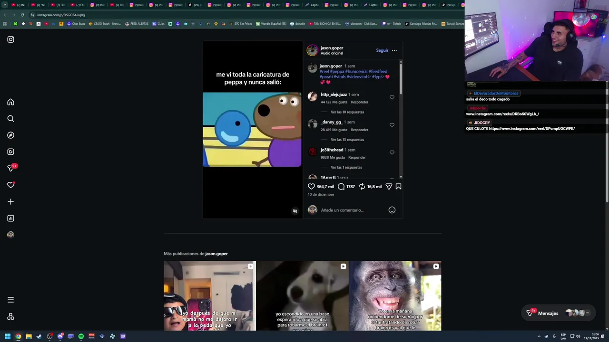Viewport: 609px width, 342px height.
Task: Expand 'Ver las 1 respuestas'
Action: pos(346,167)
